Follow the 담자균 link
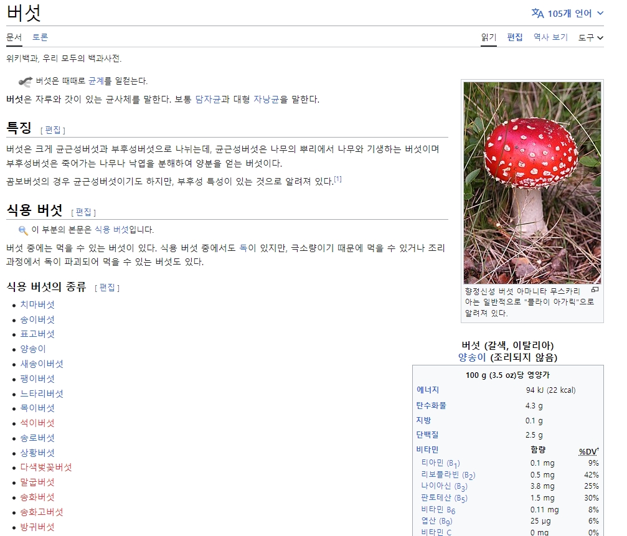This screenshot has height=536, width=627. 207,99
